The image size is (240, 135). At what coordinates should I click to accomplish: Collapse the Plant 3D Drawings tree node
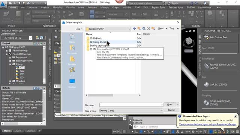coord(7,54)
